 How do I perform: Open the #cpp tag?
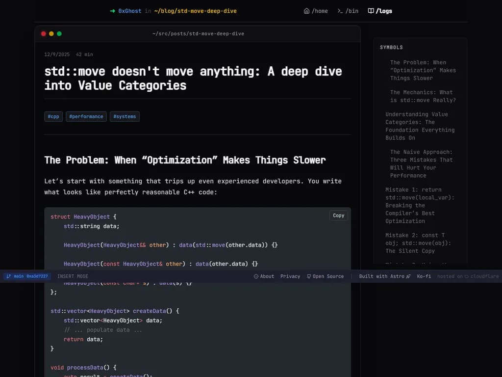pos(53,116)
